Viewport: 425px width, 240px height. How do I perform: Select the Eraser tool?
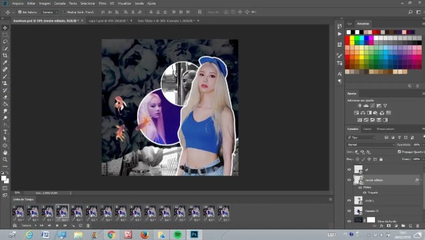click(5, 97)
